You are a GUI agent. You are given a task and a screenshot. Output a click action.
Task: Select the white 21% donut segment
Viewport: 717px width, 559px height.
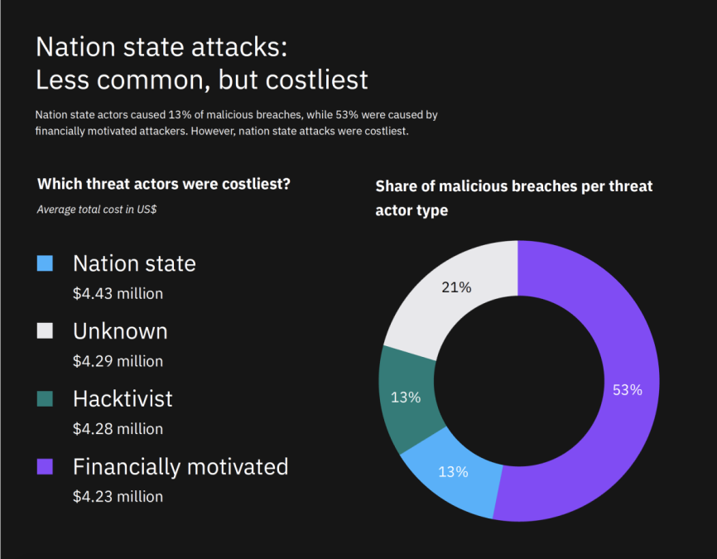(x=456, y=287)
